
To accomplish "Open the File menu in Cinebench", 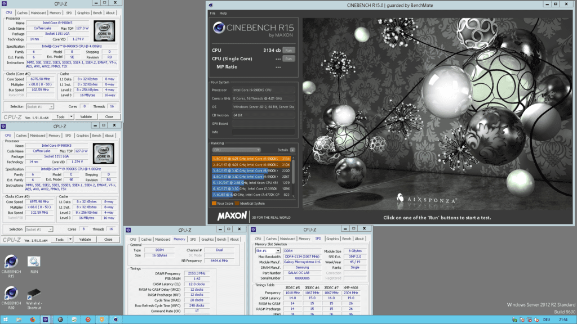I will 212,13.
